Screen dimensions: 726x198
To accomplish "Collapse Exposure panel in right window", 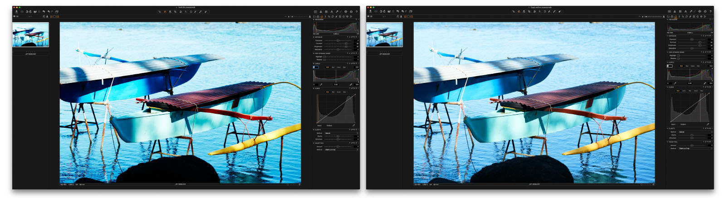I will 667,36.
